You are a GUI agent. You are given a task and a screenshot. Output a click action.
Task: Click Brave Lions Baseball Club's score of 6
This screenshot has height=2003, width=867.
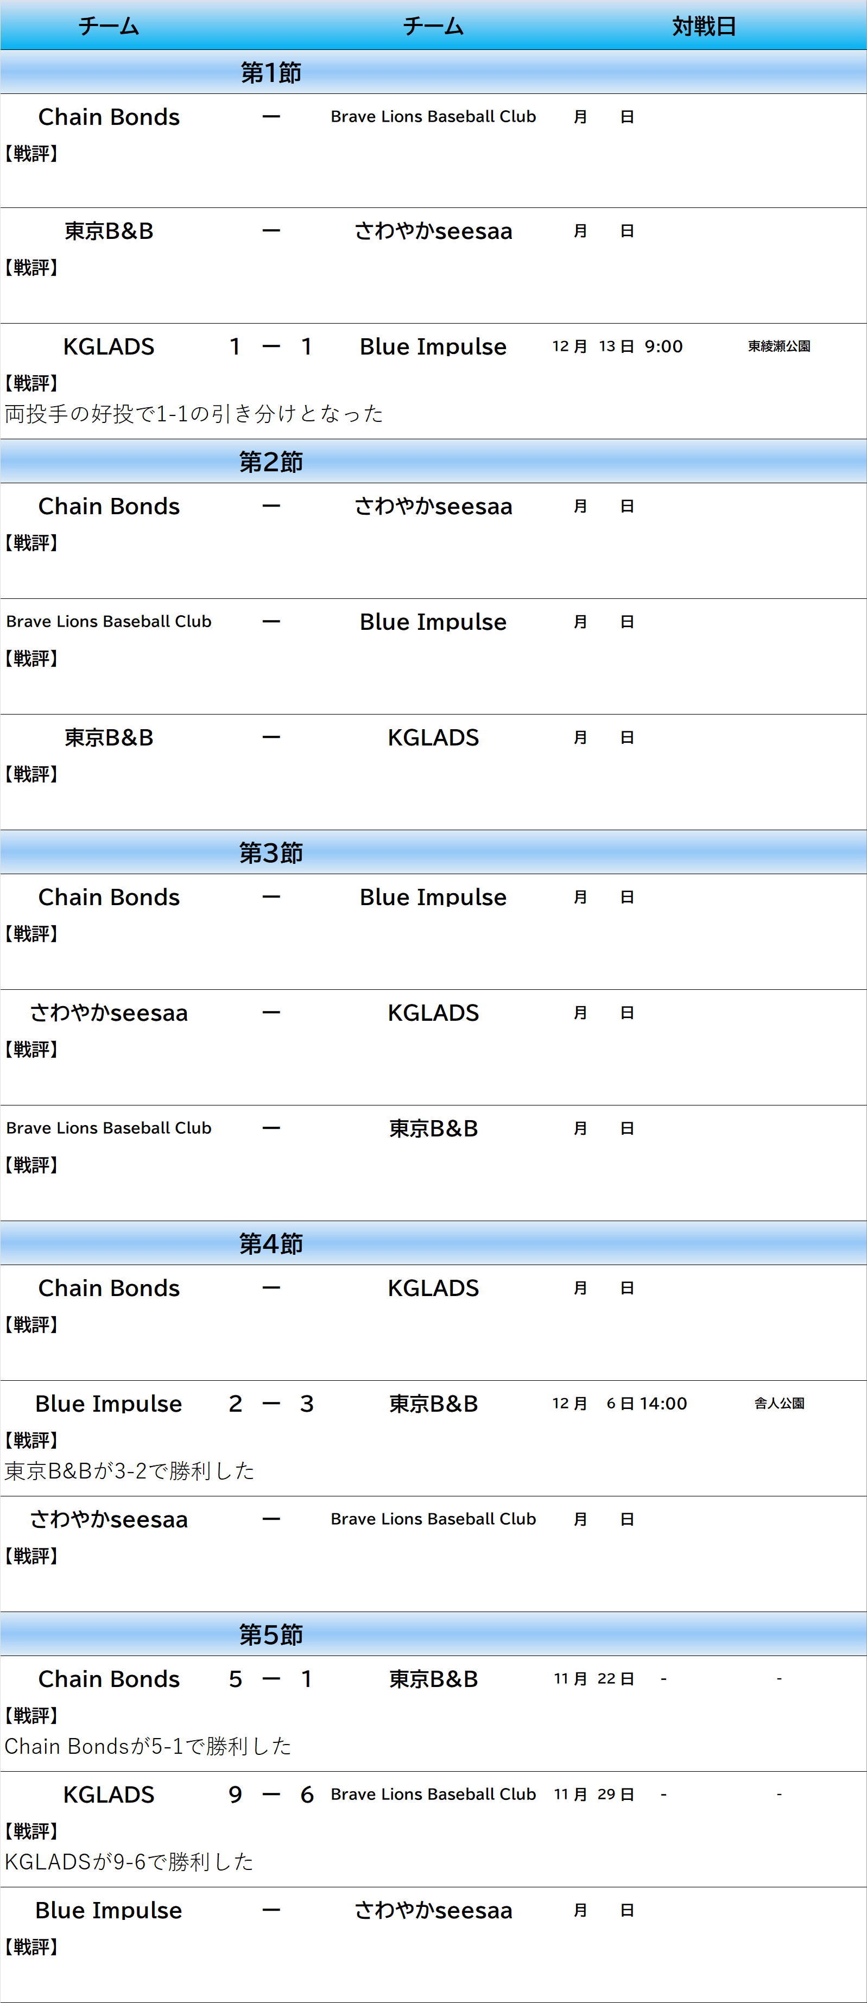[307, 1795]
